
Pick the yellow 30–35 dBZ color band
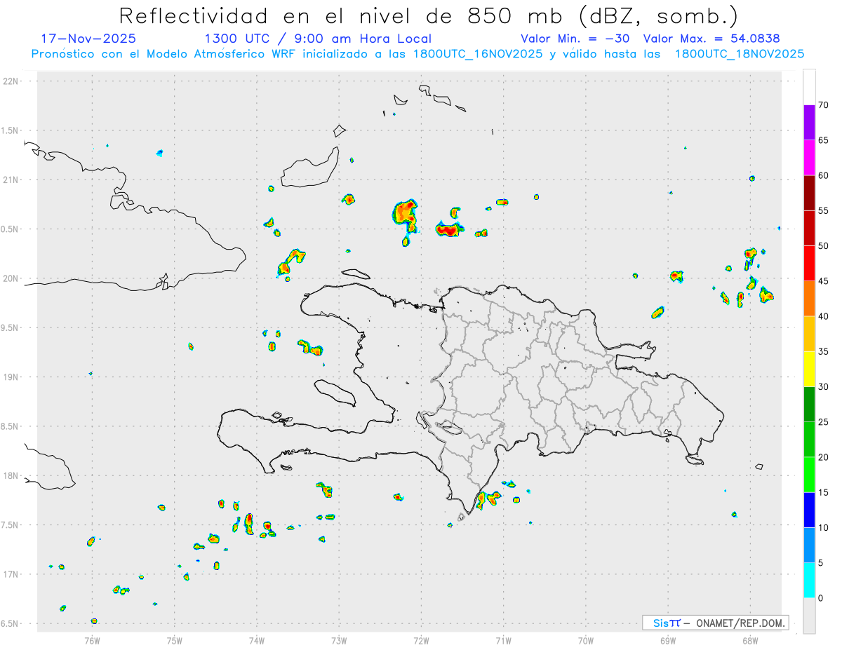pos(809,369)
